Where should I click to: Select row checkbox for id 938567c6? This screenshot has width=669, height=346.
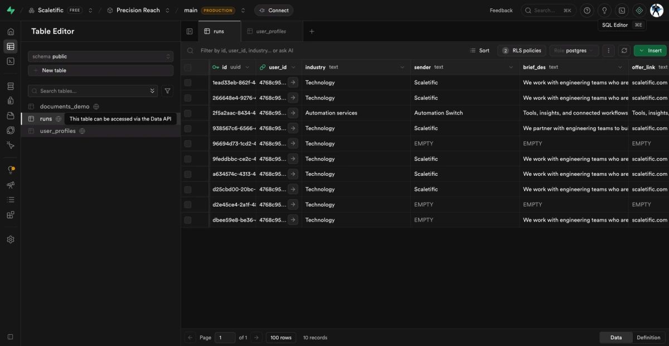click(188, 128)
